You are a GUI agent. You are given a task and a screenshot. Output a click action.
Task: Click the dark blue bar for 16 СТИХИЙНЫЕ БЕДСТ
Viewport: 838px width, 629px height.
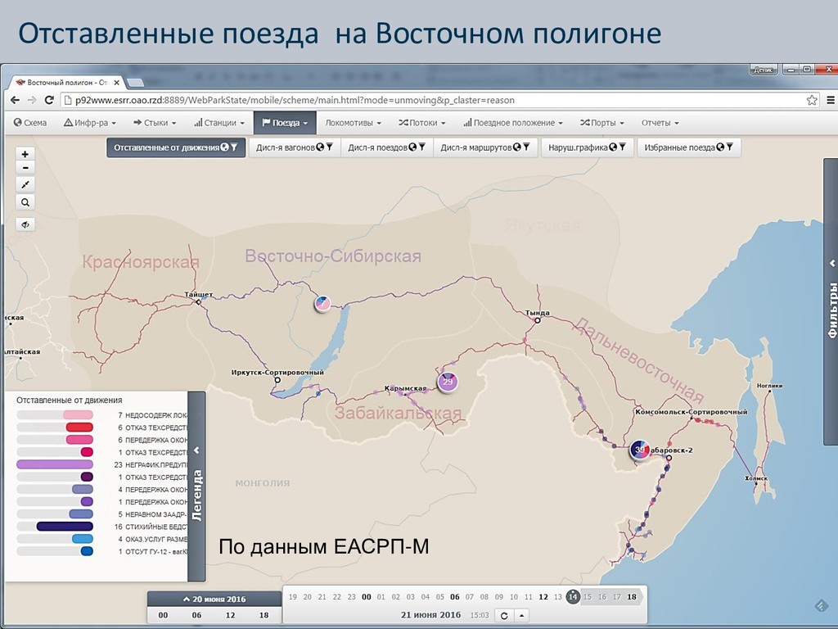[x=65, y=527]
